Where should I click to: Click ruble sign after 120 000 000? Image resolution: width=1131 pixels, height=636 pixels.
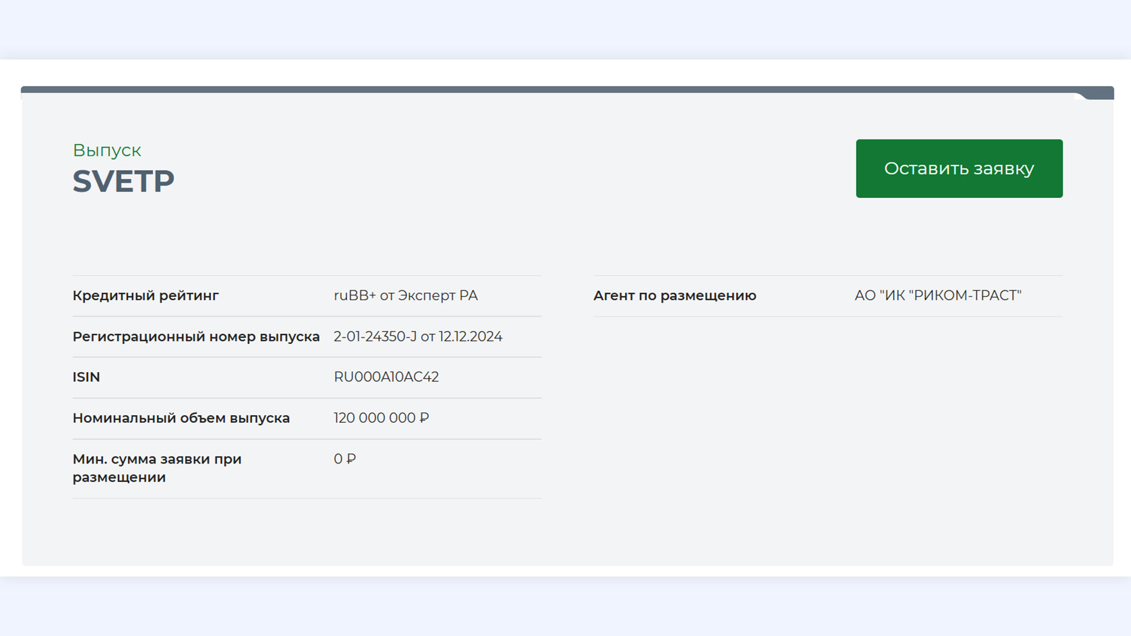424,418
